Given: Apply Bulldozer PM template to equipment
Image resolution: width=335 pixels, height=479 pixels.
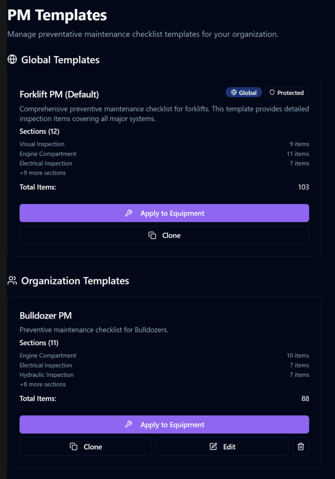Looking at the screenshot, I should (164, 425).
